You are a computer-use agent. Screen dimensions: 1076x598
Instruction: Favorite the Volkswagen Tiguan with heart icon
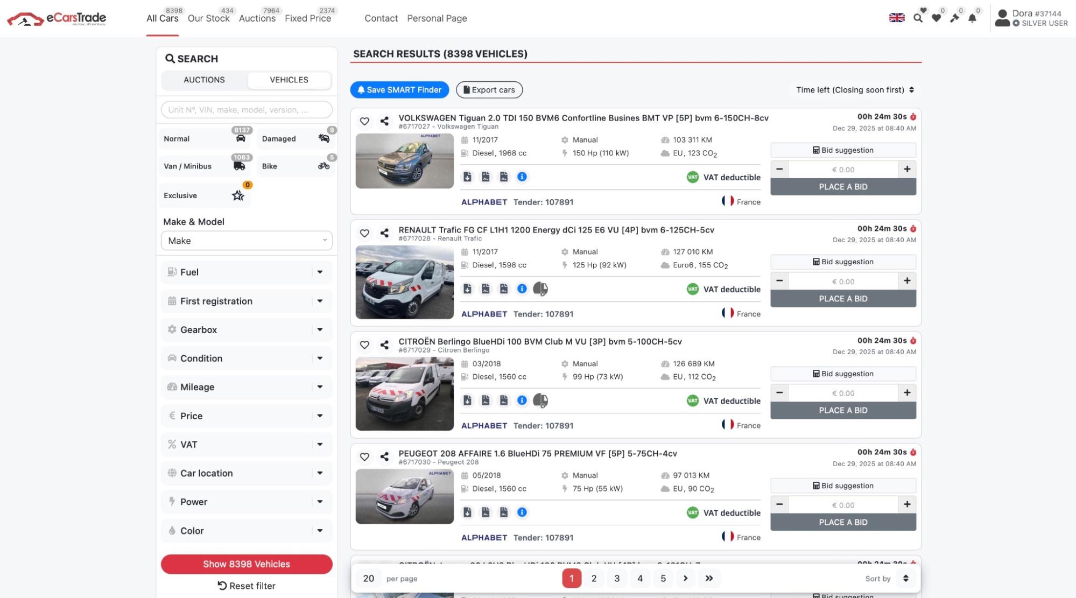tap(364, 121)
